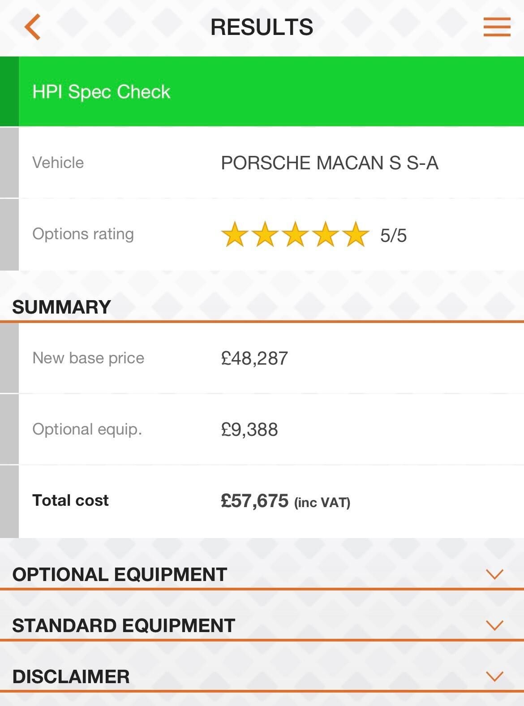Select the PORSCHE MACAN S S-A vehicle text

tap(330, 163)
